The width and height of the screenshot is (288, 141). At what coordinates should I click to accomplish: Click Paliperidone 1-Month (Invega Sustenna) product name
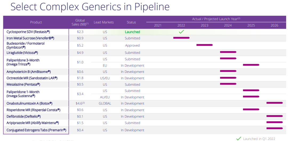click(23, 94)
